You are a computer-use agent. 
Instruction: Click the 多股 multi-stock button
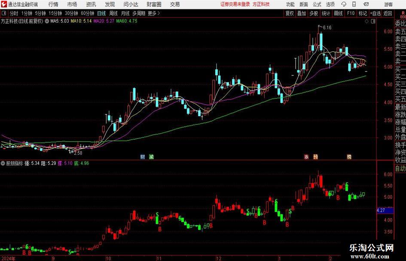(x=314, y=13)
